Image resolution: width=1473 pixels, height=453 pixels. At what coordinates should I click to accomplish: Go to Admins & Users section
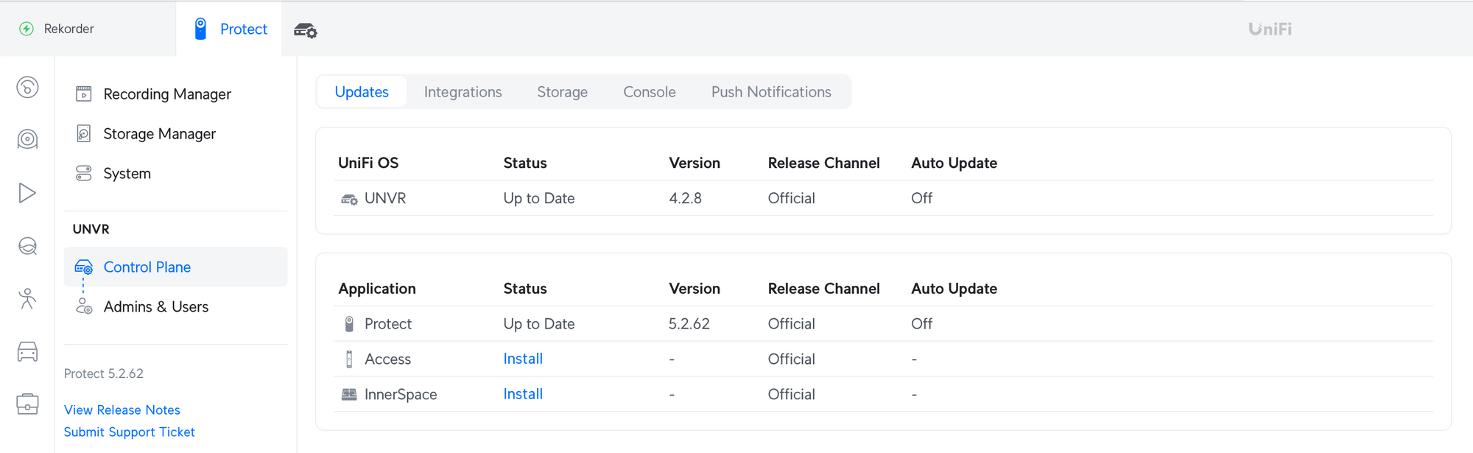point(155,307)
